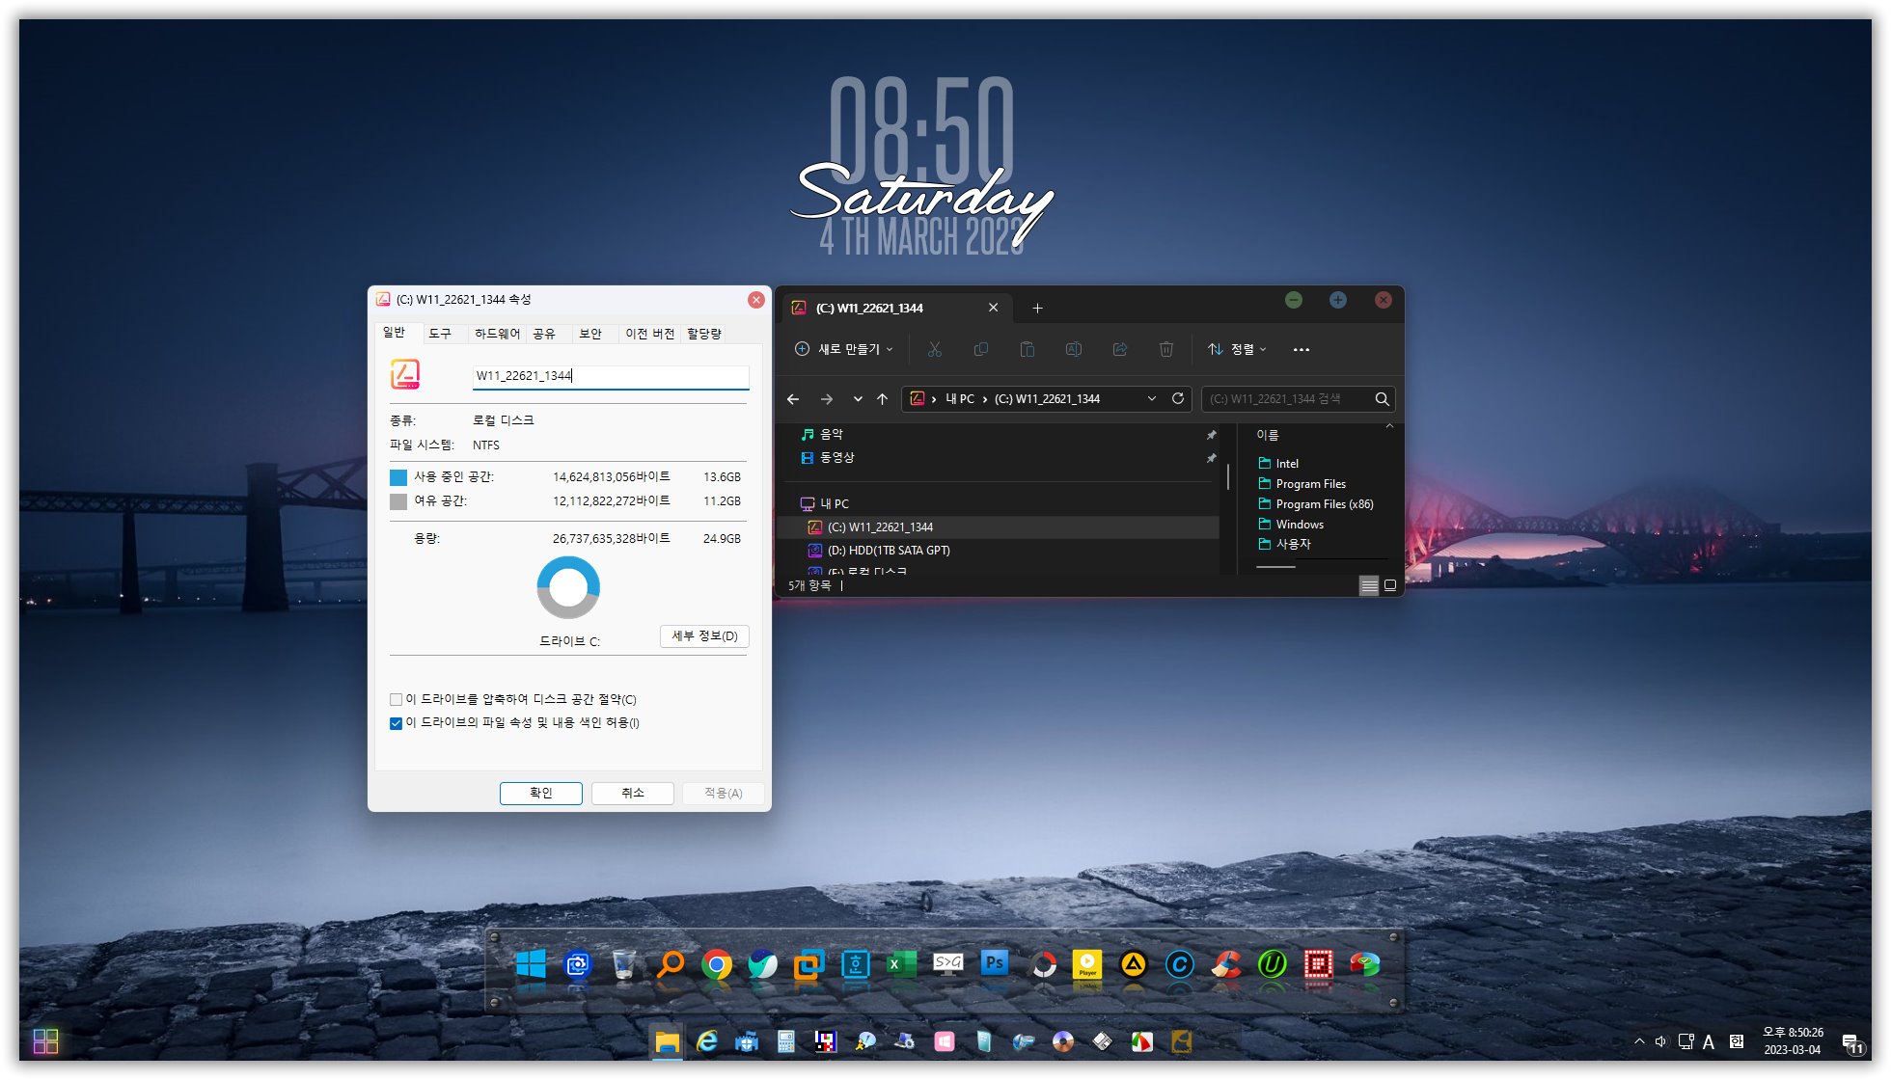
Task: Click the Copy icon in Explorer toolbar
Action: 980,349
